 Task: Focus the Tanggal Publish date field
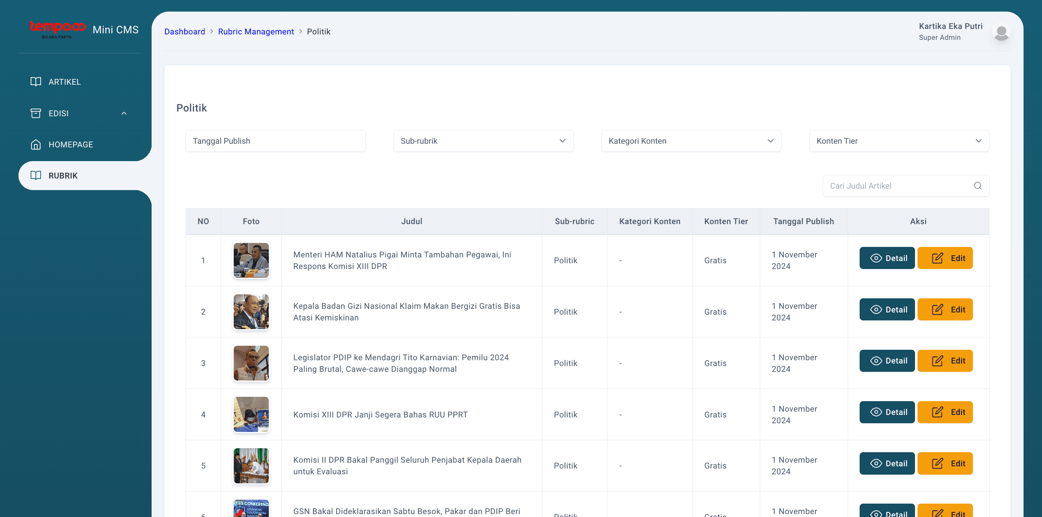(275, 141)
